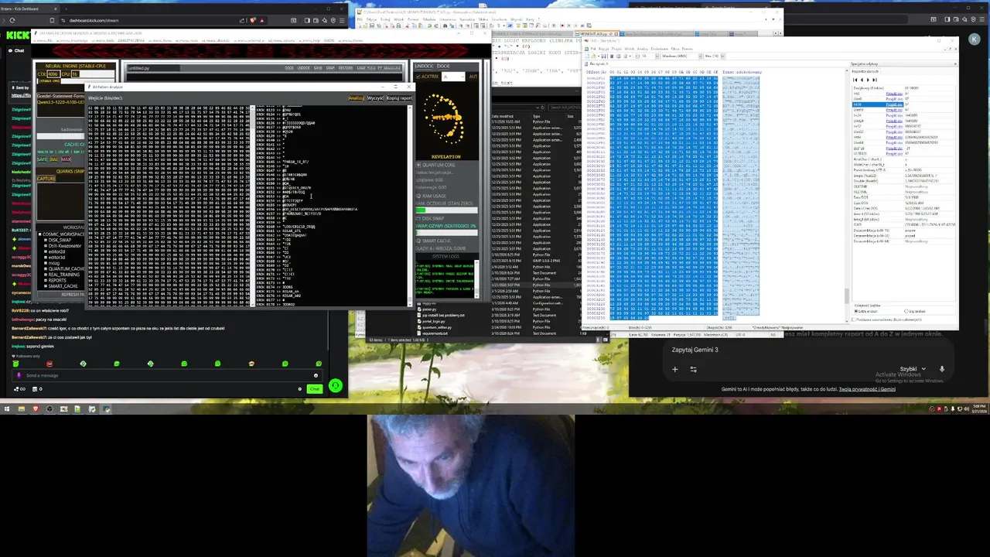Click Analizuj in Bit Pattern Analyzer
Viewport: 990px width, 557px height.
357,98
